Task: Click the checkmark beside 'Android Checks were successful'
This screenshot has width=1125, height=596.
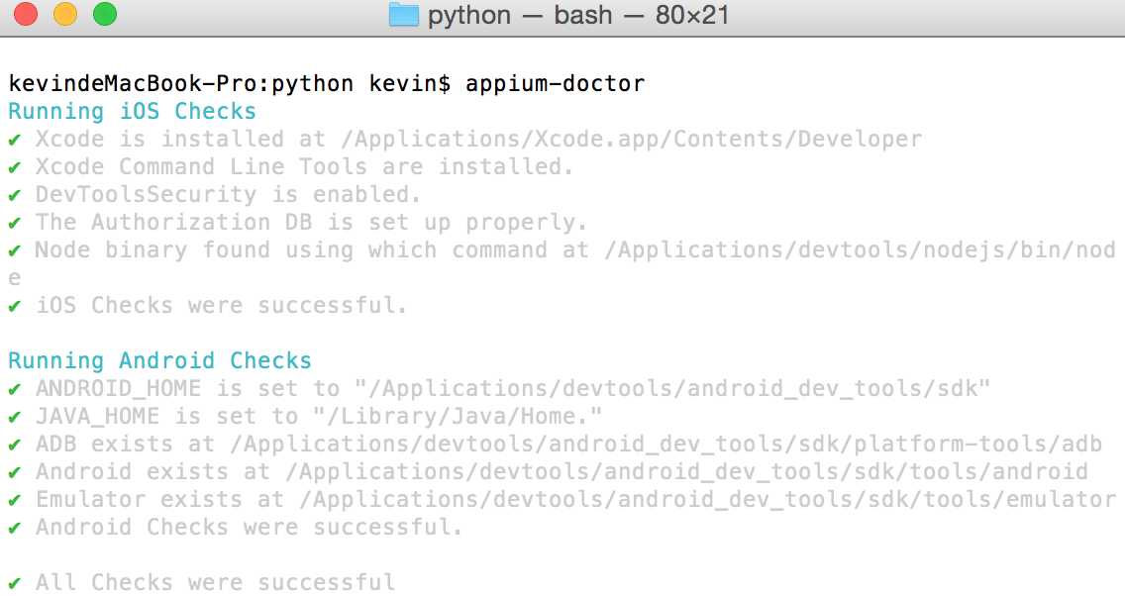Action: (x=14, y=528)
